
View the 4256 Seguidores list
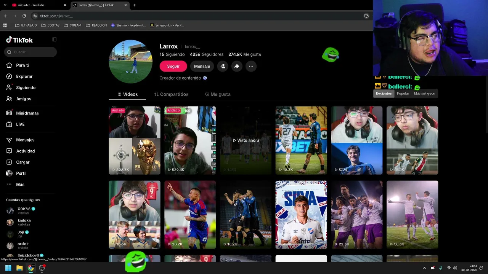(207, 54)
